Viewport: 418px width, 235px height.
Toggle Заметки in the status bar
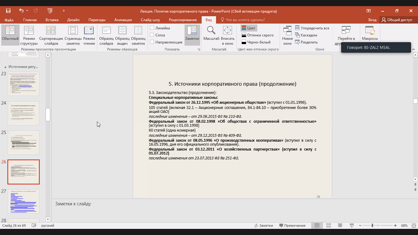coord(263,226)
